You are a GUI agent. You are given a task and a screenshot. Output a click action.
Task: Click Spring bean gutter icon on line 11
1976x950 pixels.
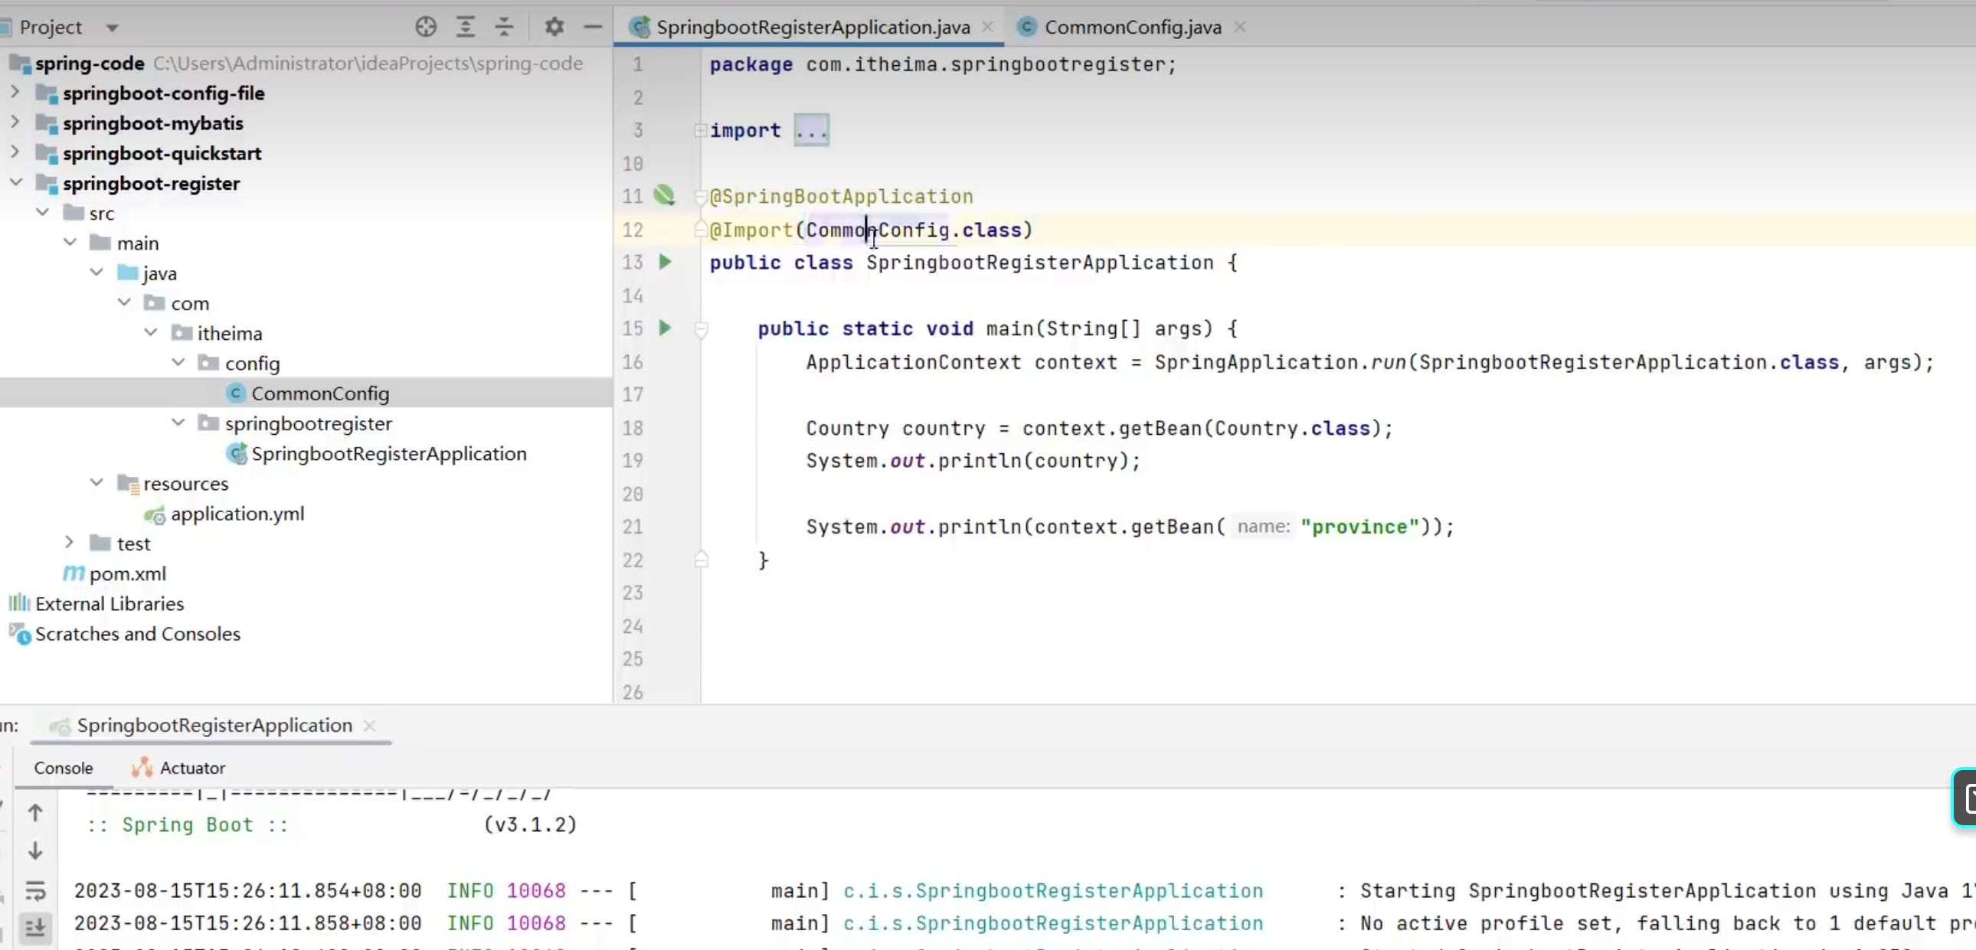tap(663, 195)
